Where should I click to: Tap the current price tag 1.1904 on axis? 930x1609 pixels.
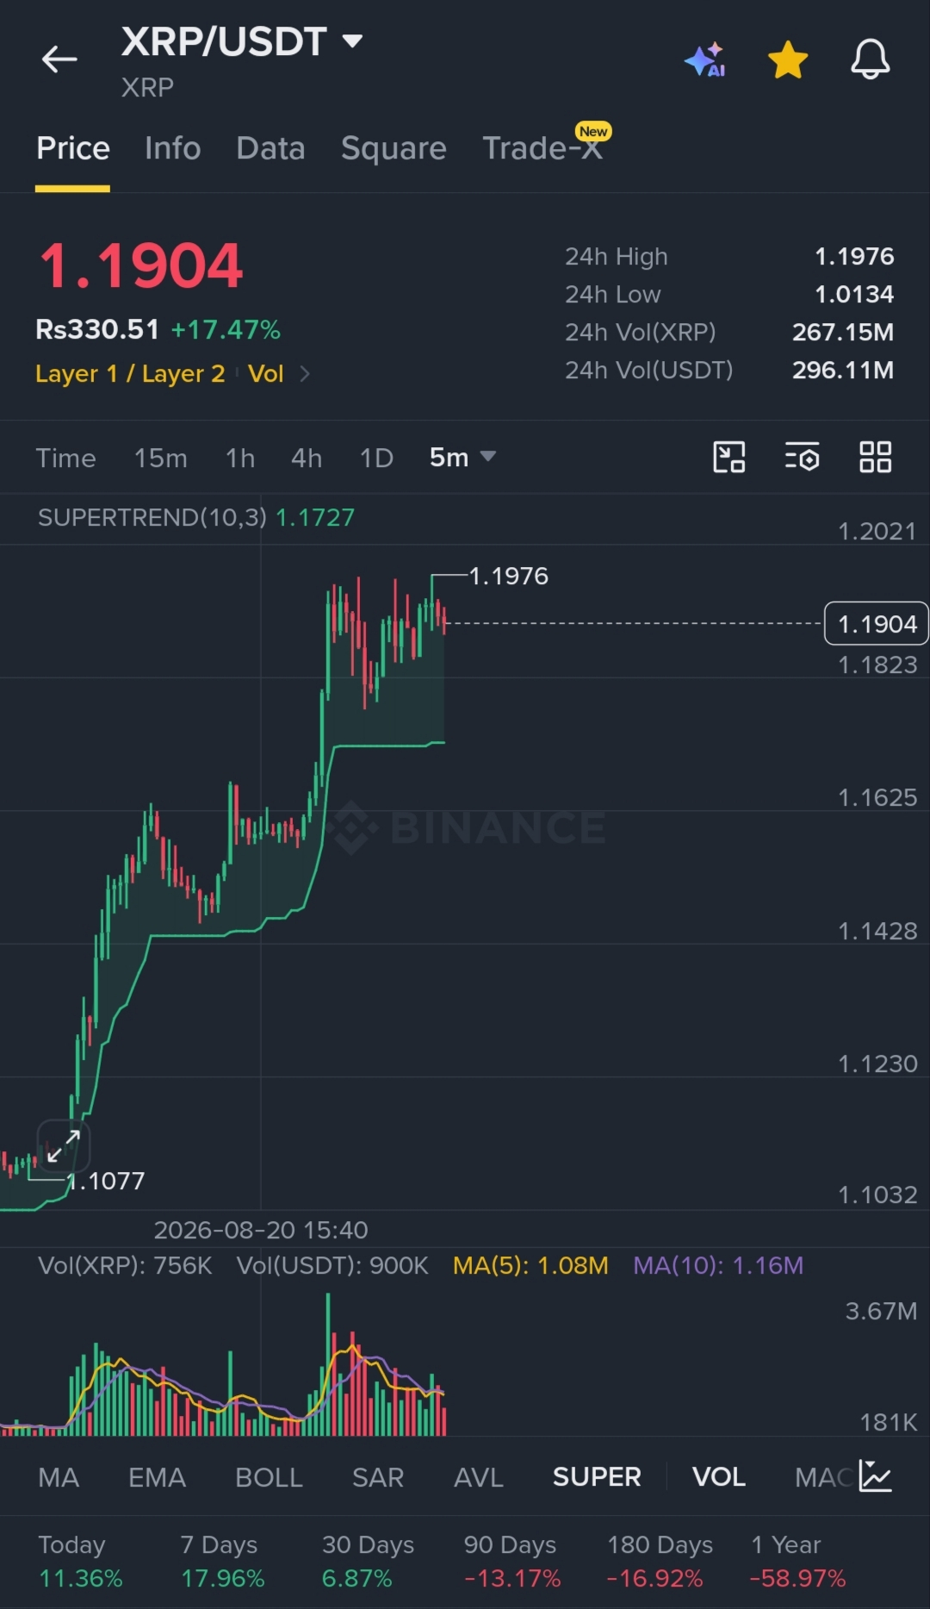[877, 623]
